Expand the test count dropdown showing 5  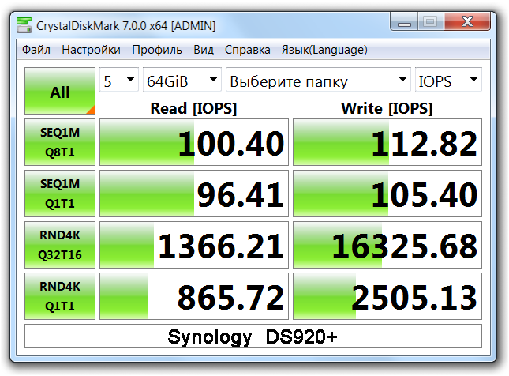pos(119,80)
